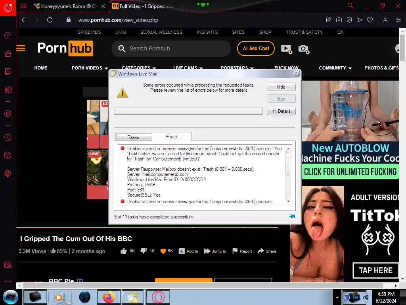
Task: Switch to the Tasks tab in dialog
Action: (133, 137)
